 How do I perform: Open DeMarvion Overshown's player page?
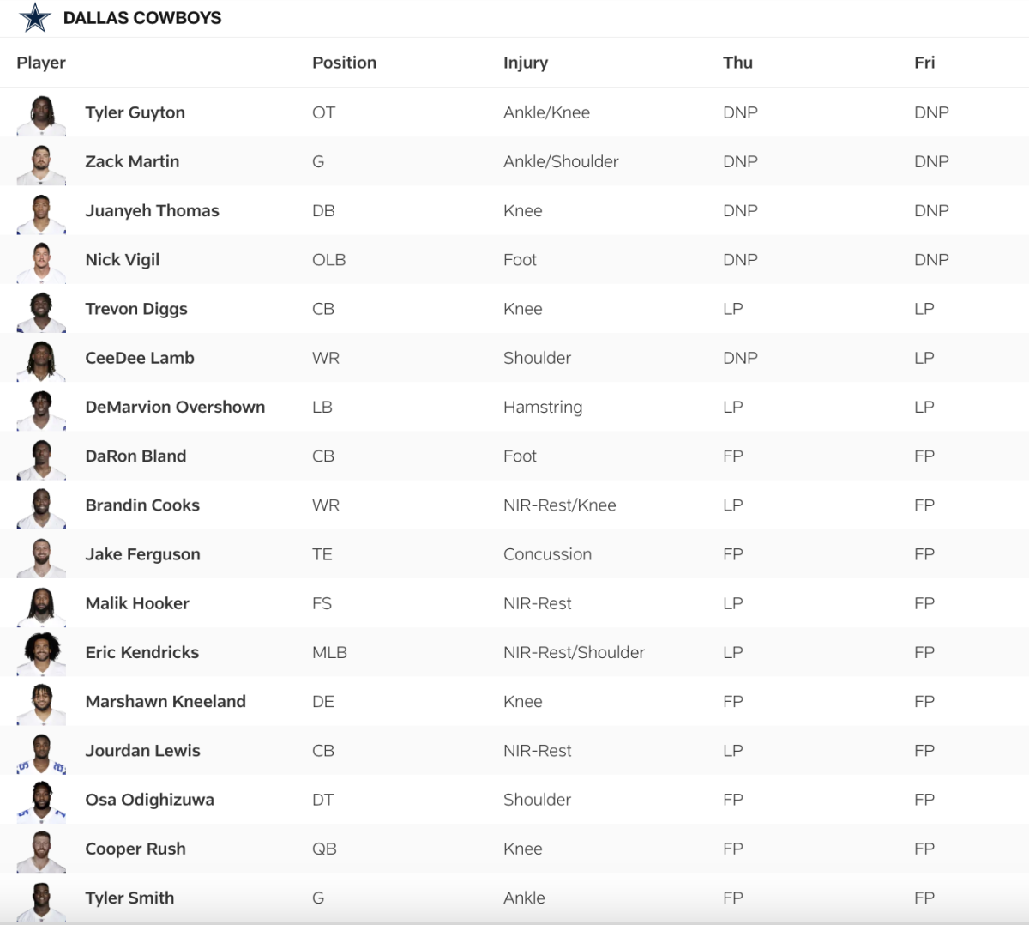175,407
